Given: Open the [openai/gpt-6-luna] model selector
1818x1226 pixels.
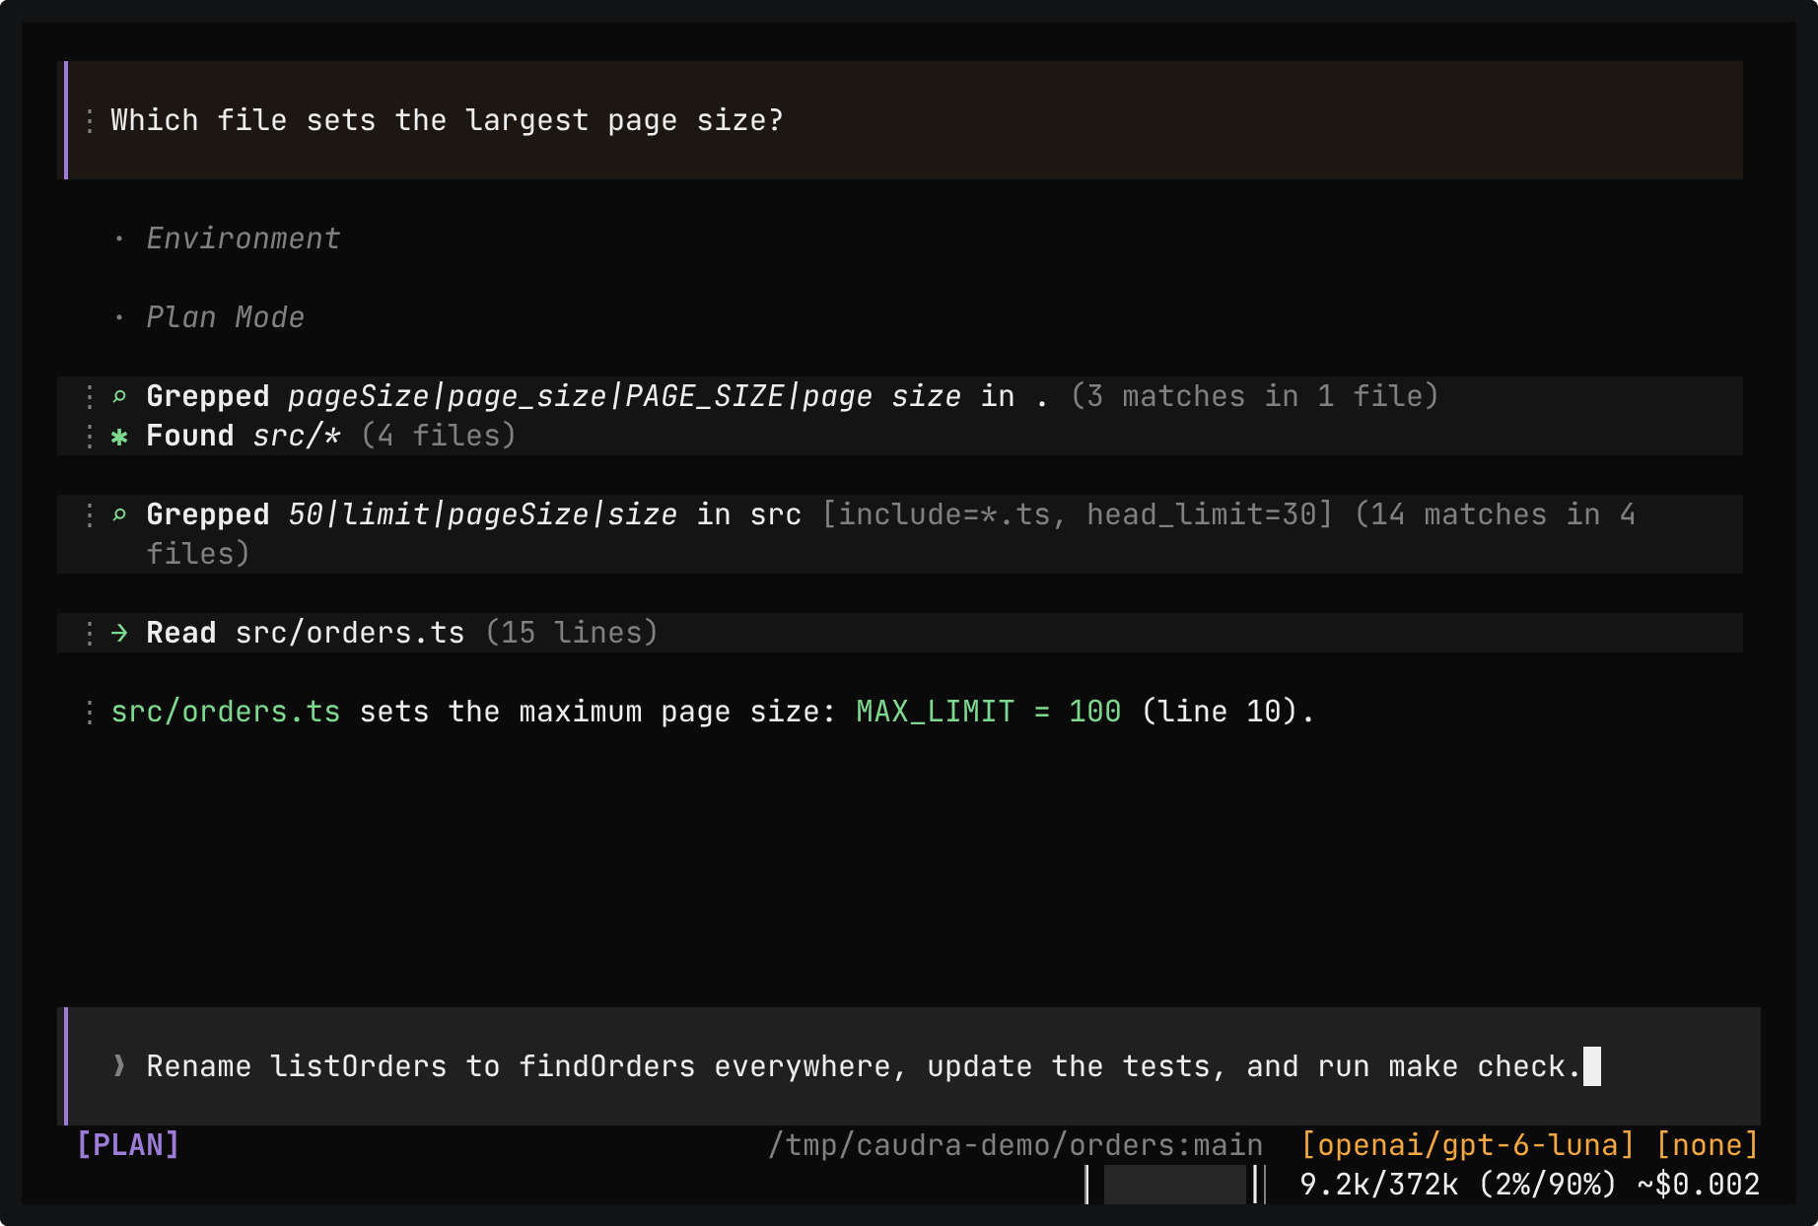Looking at the screenshot, I should tap(1467, 1145).
